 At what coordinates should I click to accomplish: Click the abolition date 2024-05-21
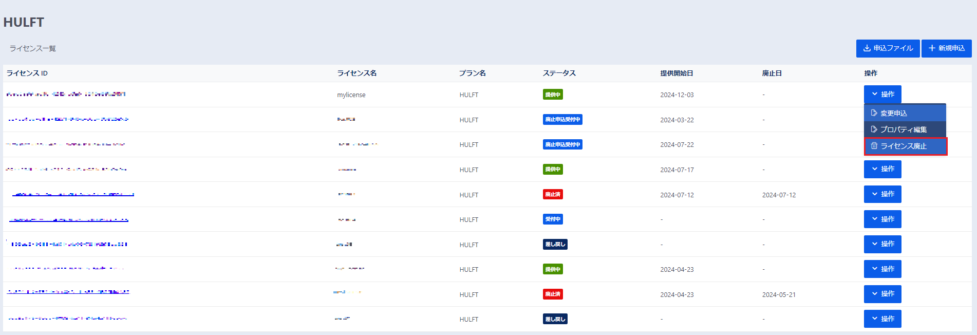[779, 295]
